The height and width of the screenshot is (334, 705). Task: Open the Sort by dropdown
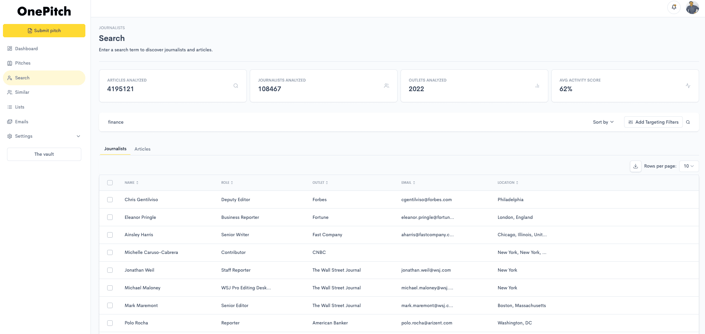coord(603,122)
